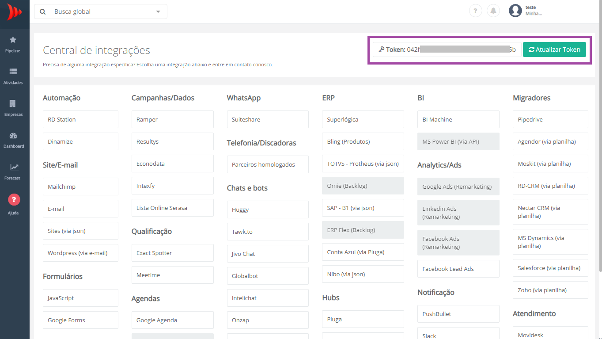Open Empresas building icon in sidebar
602x339 pixels.
(x=13, y=103)
